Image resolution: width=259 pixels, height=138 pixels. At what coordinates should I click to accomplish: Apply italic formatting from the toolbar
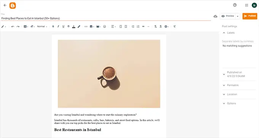58,27
